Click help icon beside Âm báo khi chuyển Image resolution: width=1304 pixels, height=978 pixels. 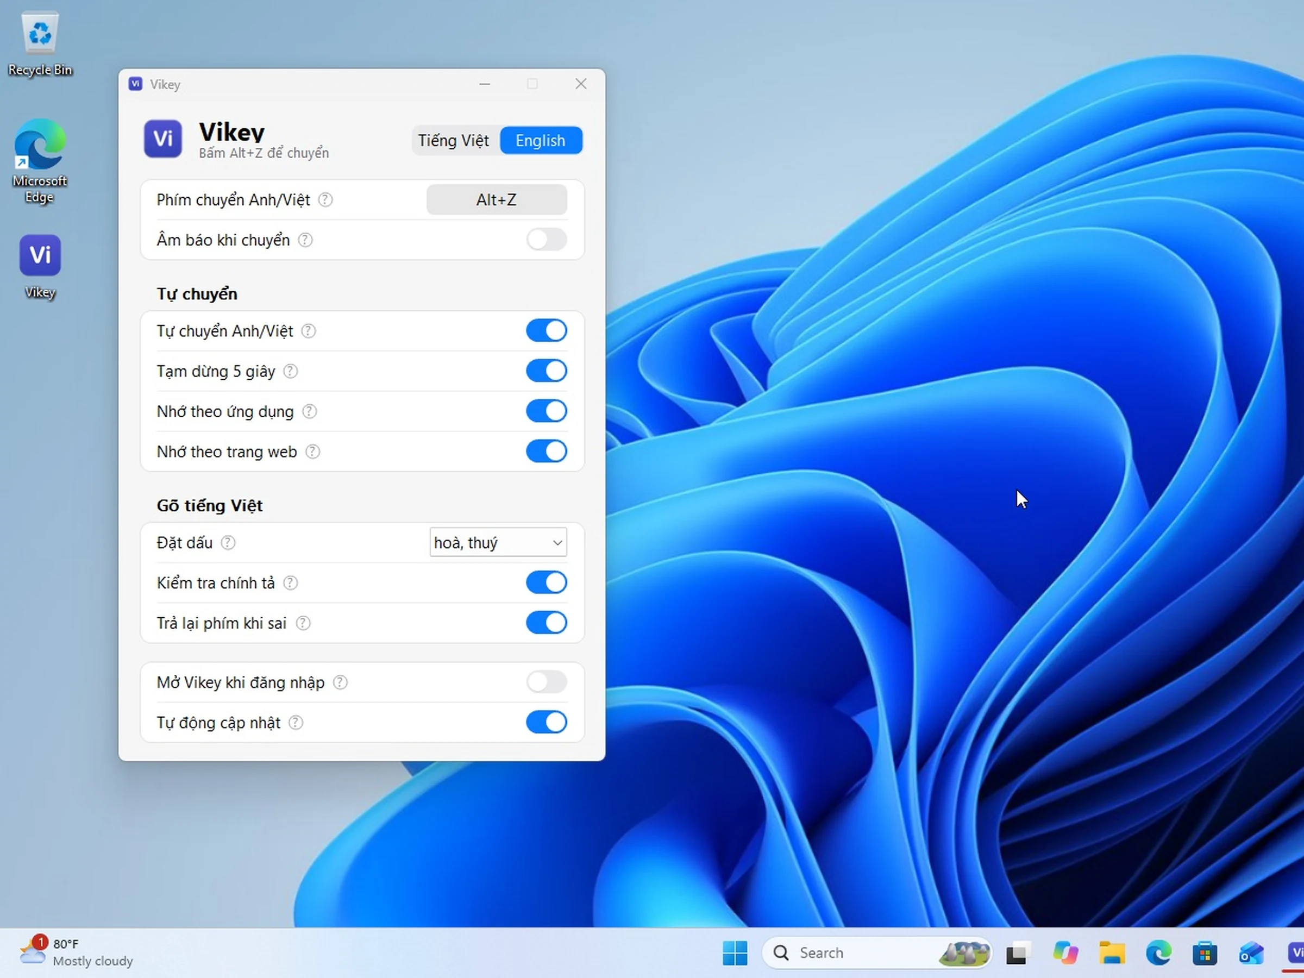305,240
